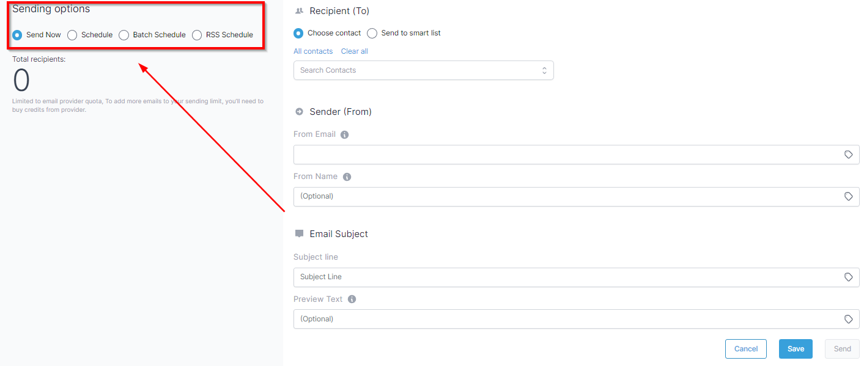Click the tag icon in From Name field
864x366 pixels.
[x=848, y=197]
